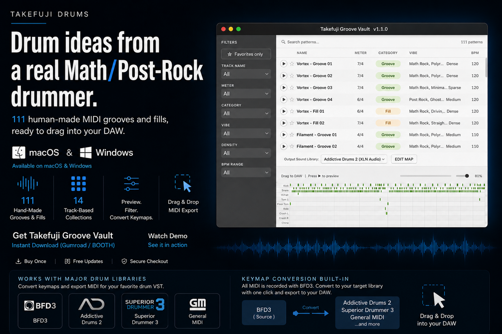Select the General MIDI library card
Screen dimensions: 502x334
197,311
